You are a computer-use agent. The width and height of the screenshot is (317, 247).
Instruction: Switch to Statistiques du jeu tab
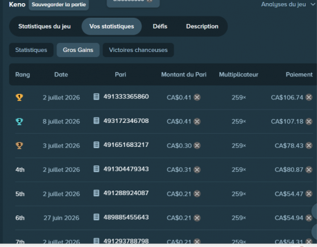(44, 27)
